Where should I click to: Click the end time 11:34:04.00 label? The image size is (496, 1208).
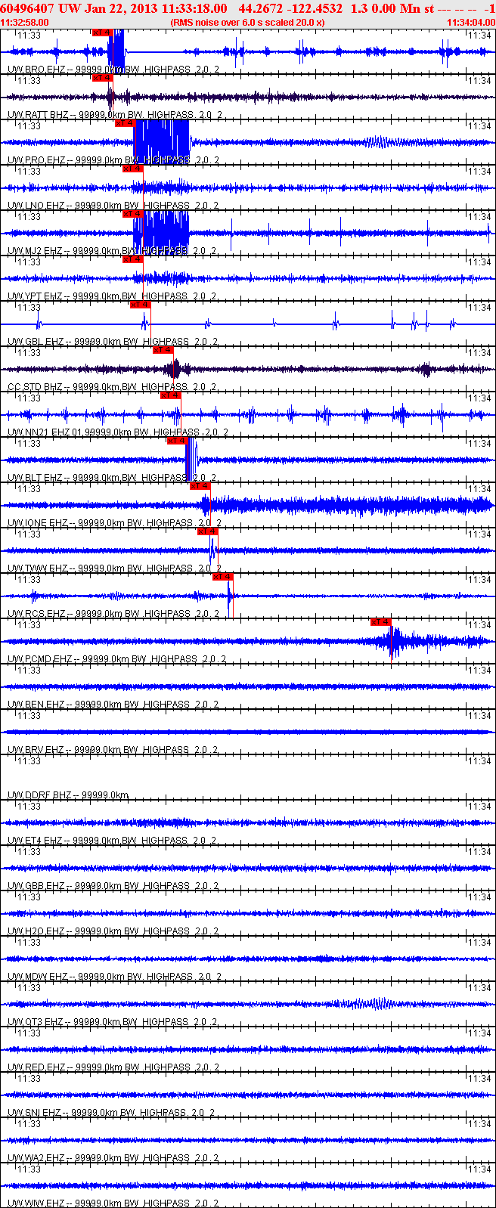click(471, 22)
